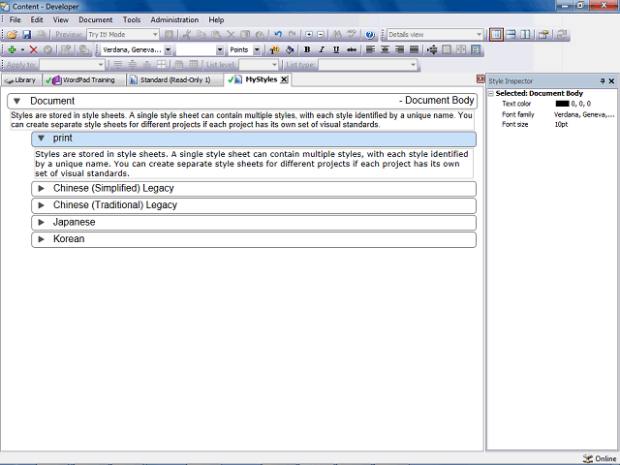Toggle Strikethrough formatting
This screenshot has height=465, width=620.
pos(351,49)
